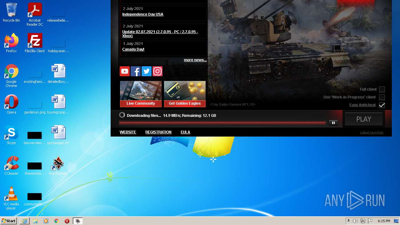Select the Skype desktop icon

pyautogui.click(x=11, y=135)
